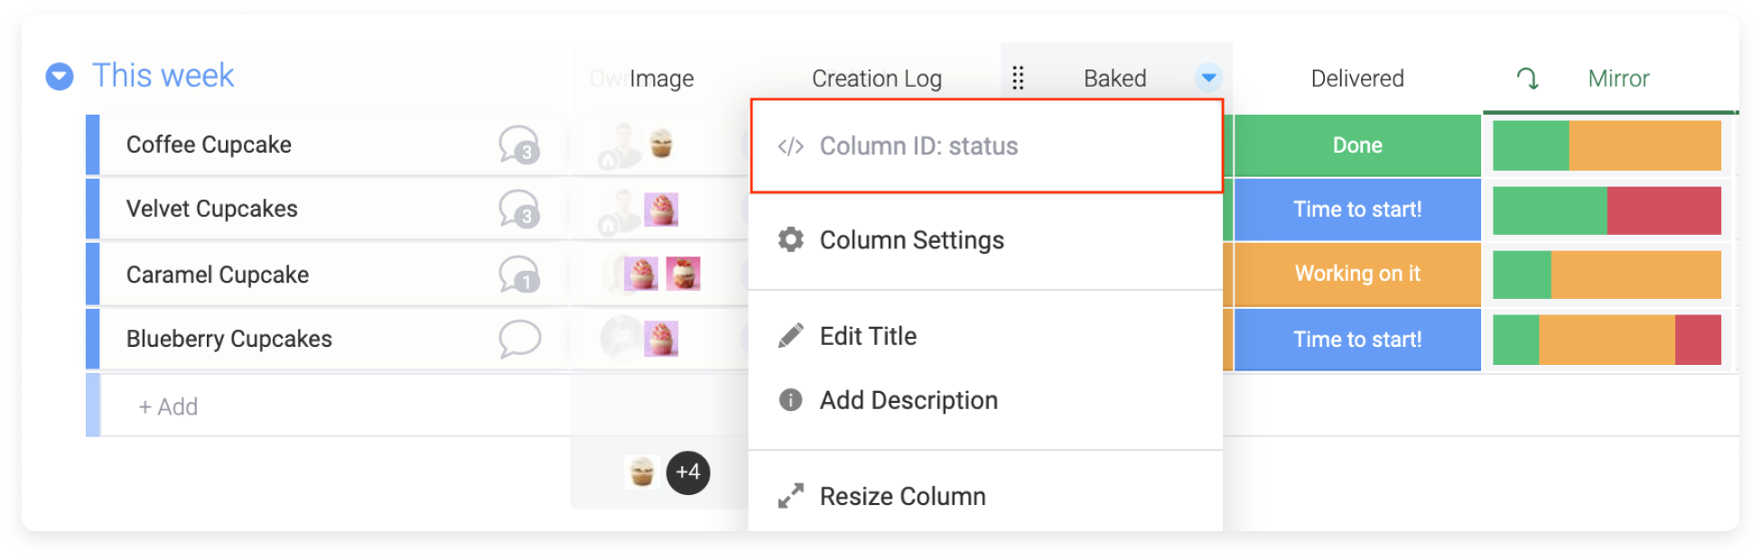Click the Column Settings gear icon
This screenshot has width=1761, height=560.
[790, 239]
